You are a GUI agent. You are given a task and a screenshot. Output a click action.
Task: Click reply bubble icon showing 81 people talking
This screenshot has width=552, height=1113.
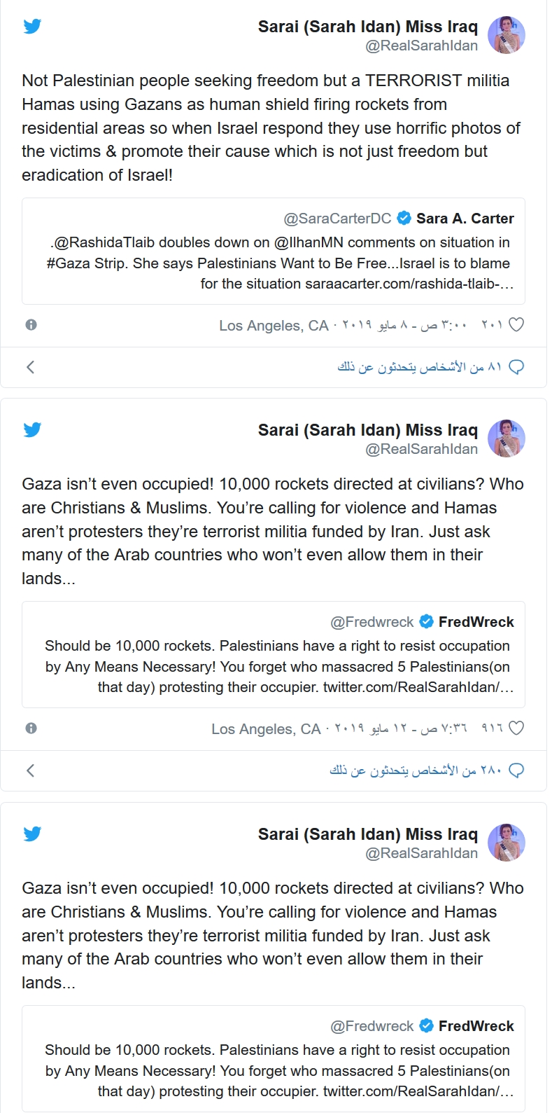(516, 367)
